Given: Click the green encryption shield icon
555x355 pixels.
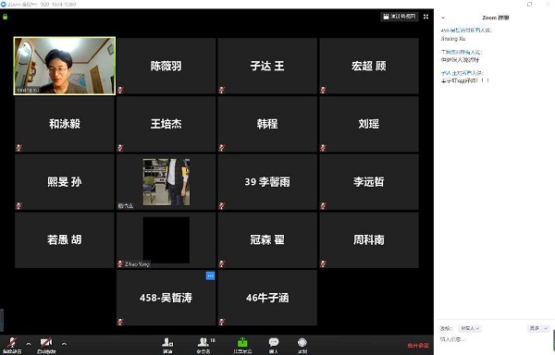Looking at the screenshot, I should (5, 17).
